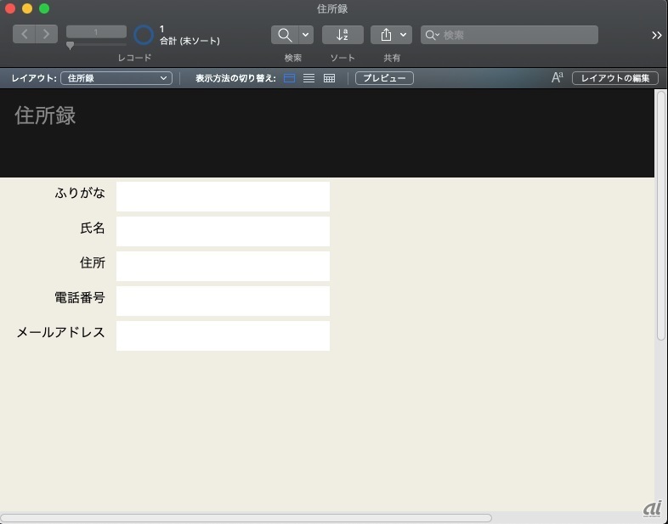Switch to form view icon
Viewport: 668px width, 524px height.
click(x=289, y=78)
